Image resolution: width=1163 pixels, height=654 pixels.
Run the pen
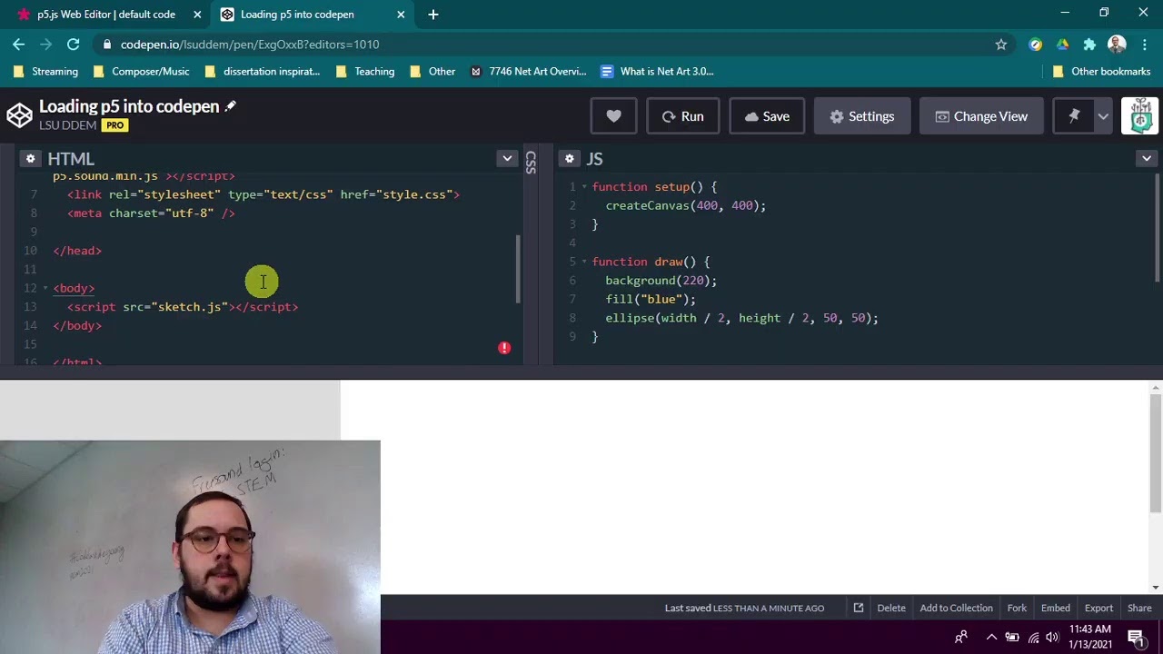(682, 116)
